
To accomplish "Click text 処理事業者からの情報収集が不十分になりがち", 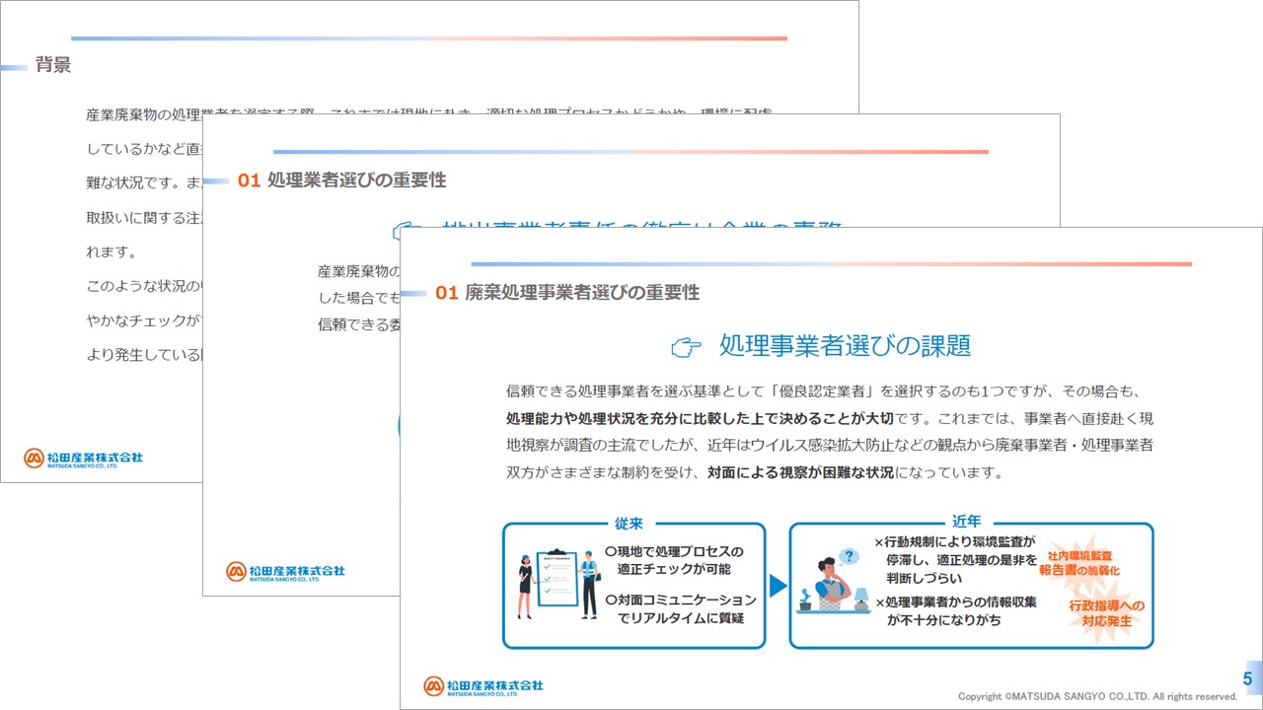I will pos(955,611).
